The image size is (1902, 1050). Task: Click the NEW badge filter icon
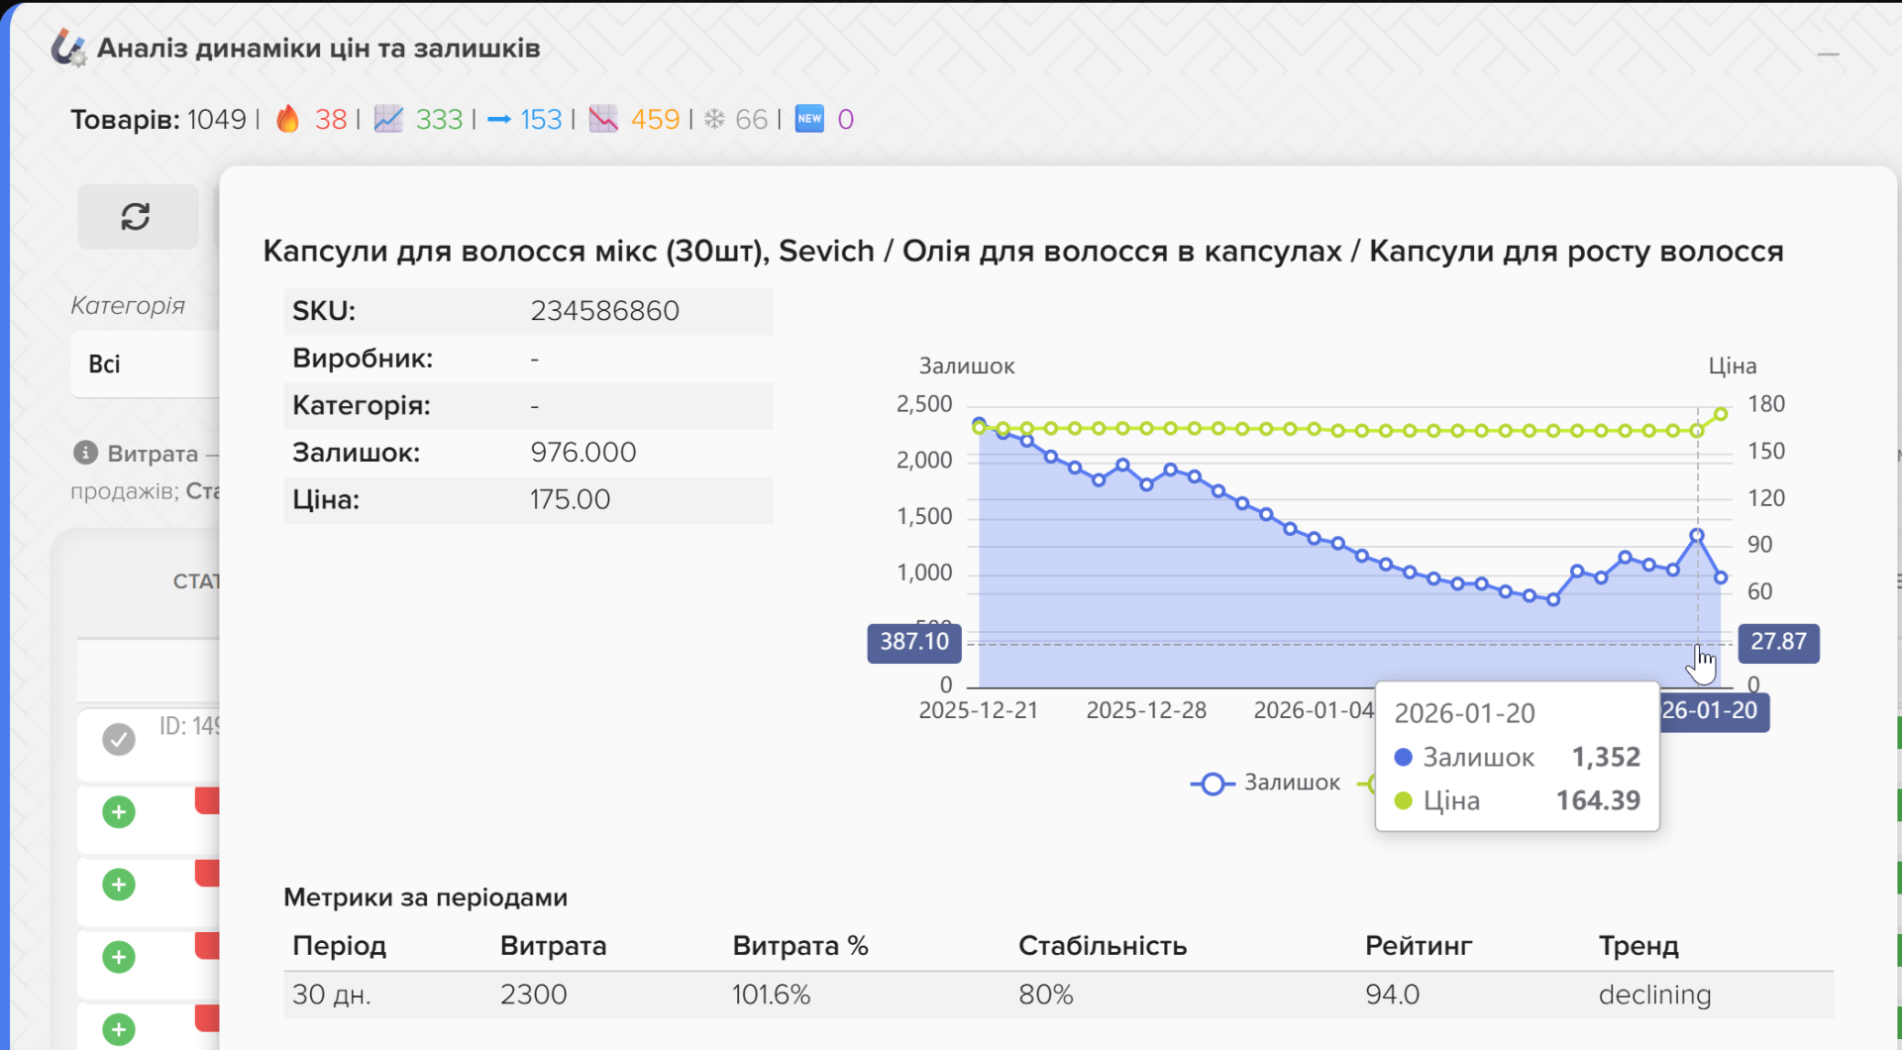809,119
